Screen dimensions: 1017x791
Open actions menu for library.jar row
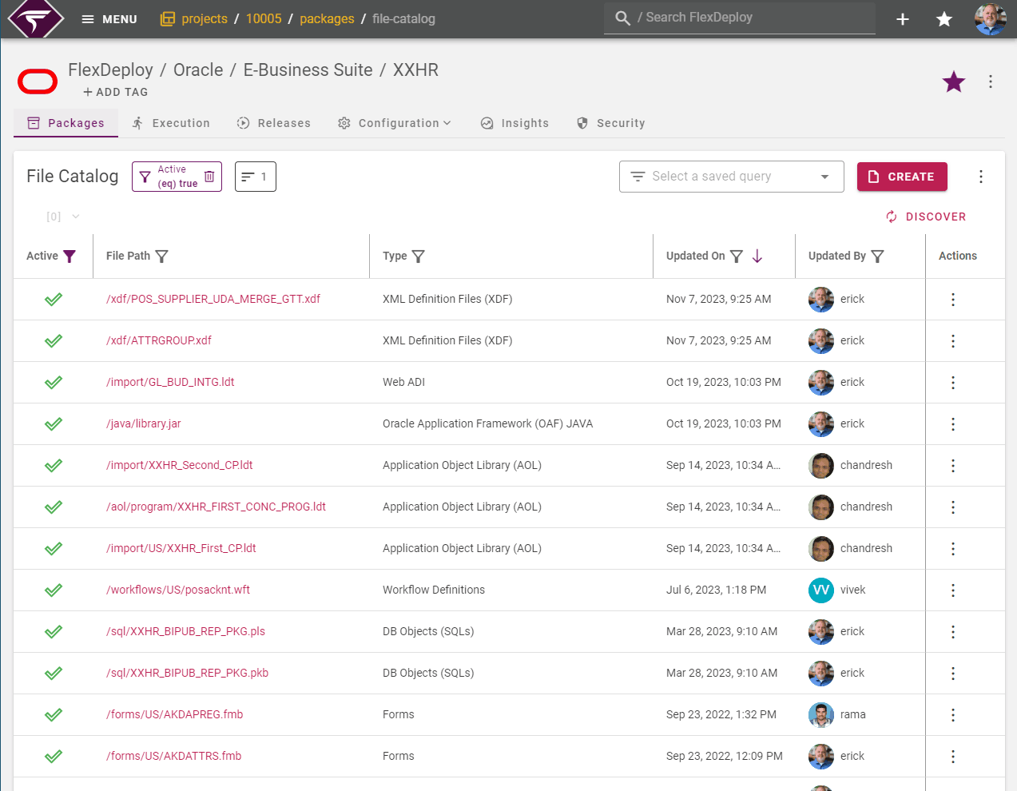click(x=953, y=424)
